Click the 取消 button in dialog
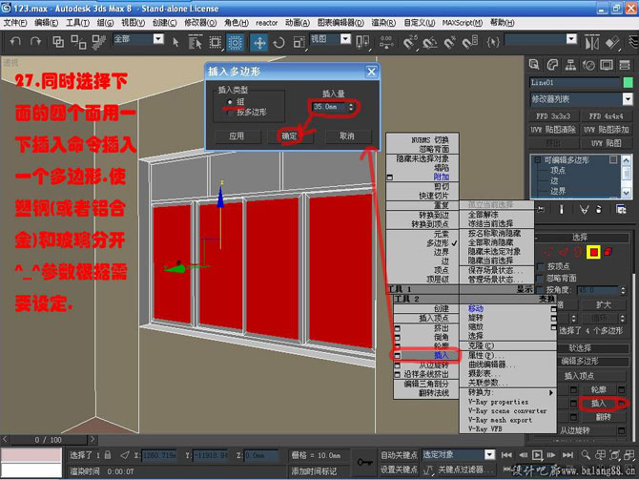 click(347, 136)
